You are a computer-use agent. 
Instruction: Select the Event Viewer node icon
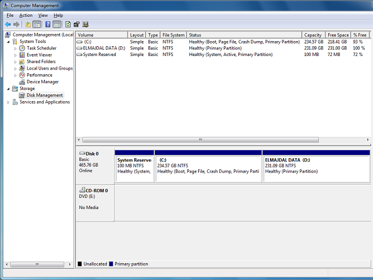pos(22,55)
